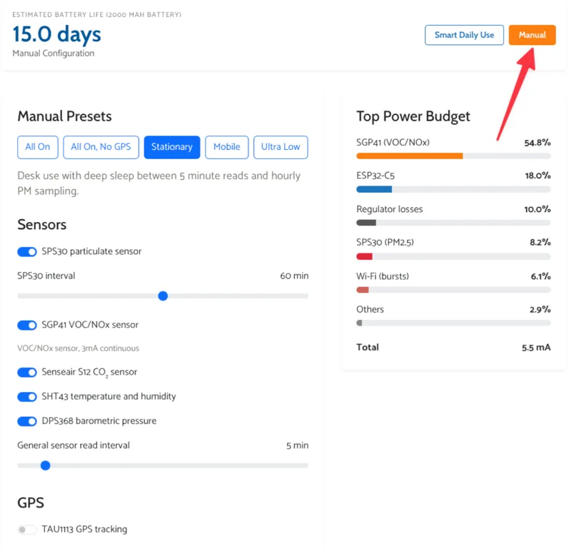Click the 15.0 days battery estimate
Image resolution: width=571 pixels, height=554 pixels.
57,34
